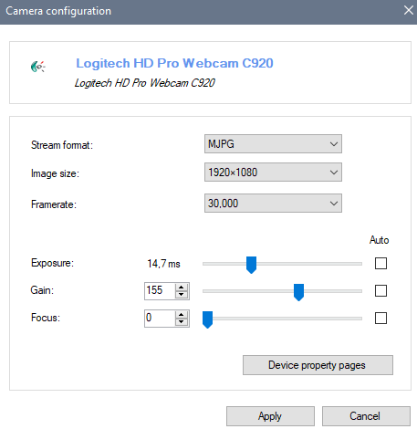This screenshot has height=429, width=417.
Task: Click the Focus value input field
Action: [160, 319]
